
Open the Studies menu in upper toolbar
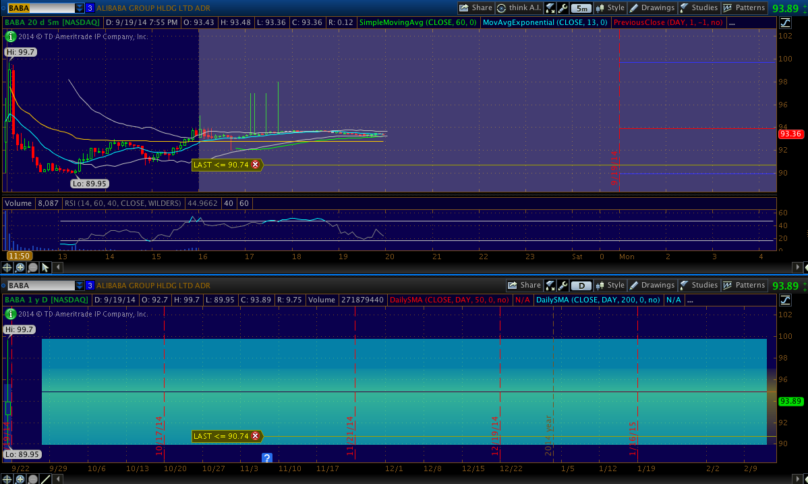click(x=698, y=8)
